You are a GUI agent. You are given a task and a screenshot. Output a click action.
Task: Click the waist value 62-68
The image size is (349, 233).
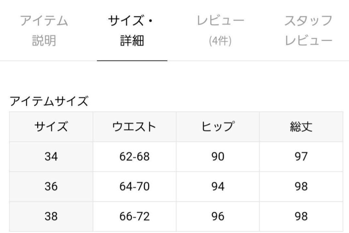tap(134, 157)
